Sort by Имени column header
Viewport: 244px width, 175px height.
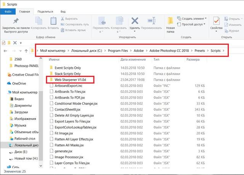(54, 60)
